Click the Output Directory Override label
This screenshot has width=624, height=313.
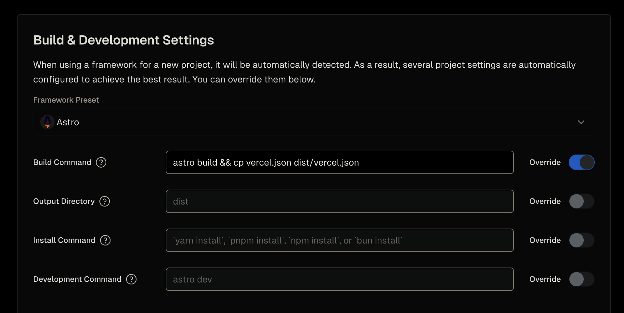545,201
